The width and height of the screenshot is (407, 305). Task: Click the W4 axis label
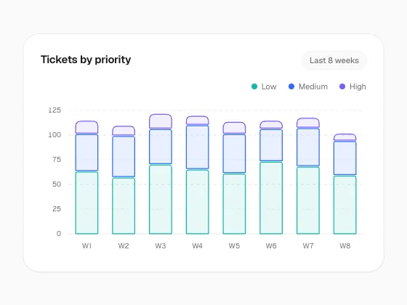(x=197, y=246)
